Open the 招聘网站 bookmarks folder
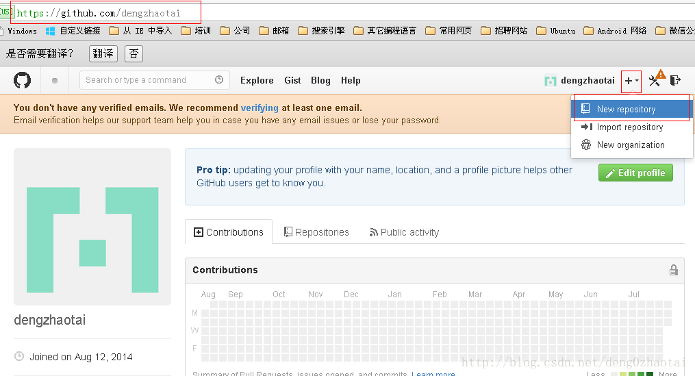This screenshot has width=695, height=376. click(504, 31)
